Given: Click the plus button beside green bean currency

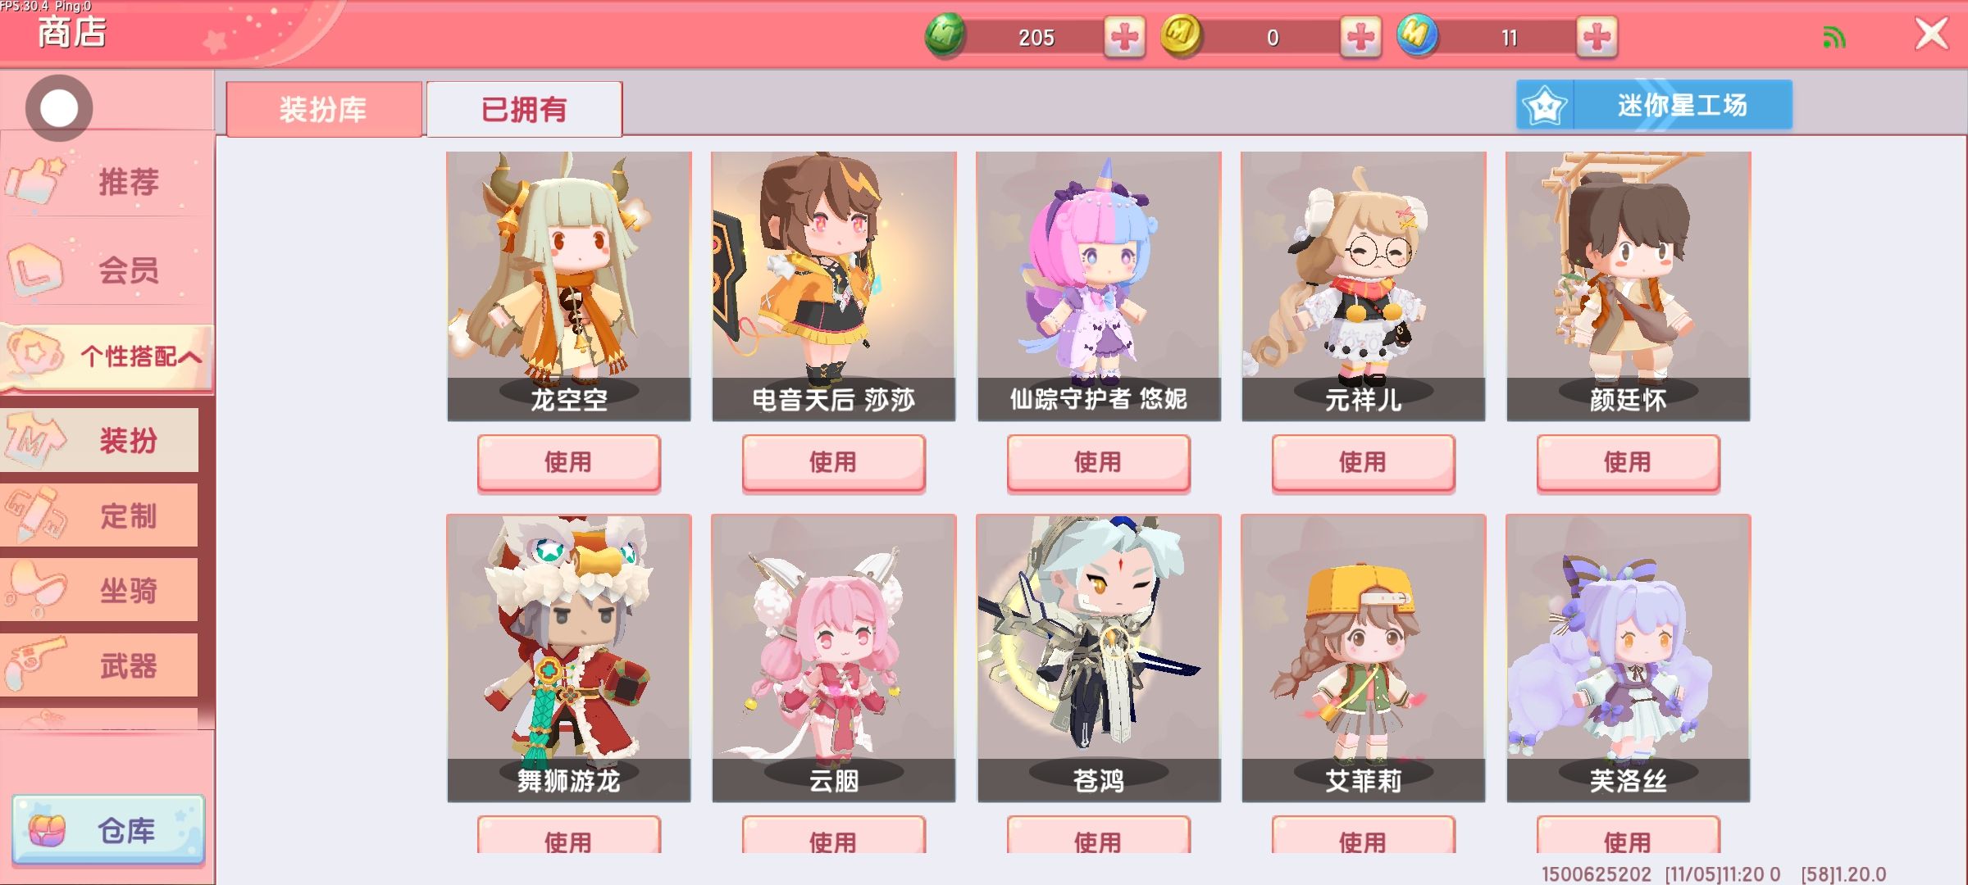Looking at the screenshot, I should click(1123, 37).
